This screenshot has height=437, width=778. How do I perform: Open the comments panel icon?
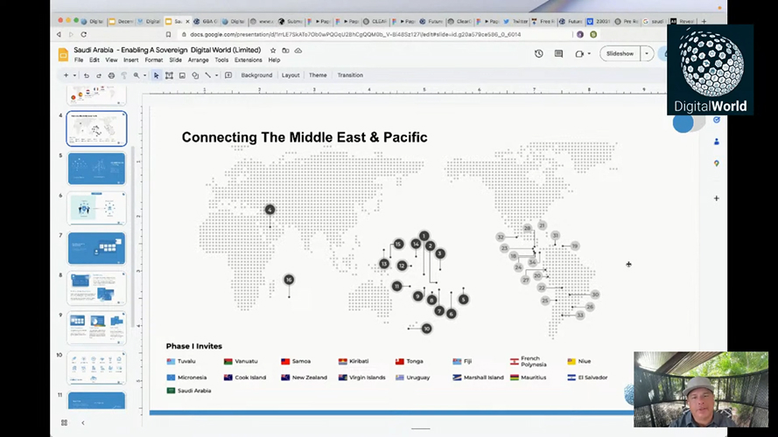[558, 54]
